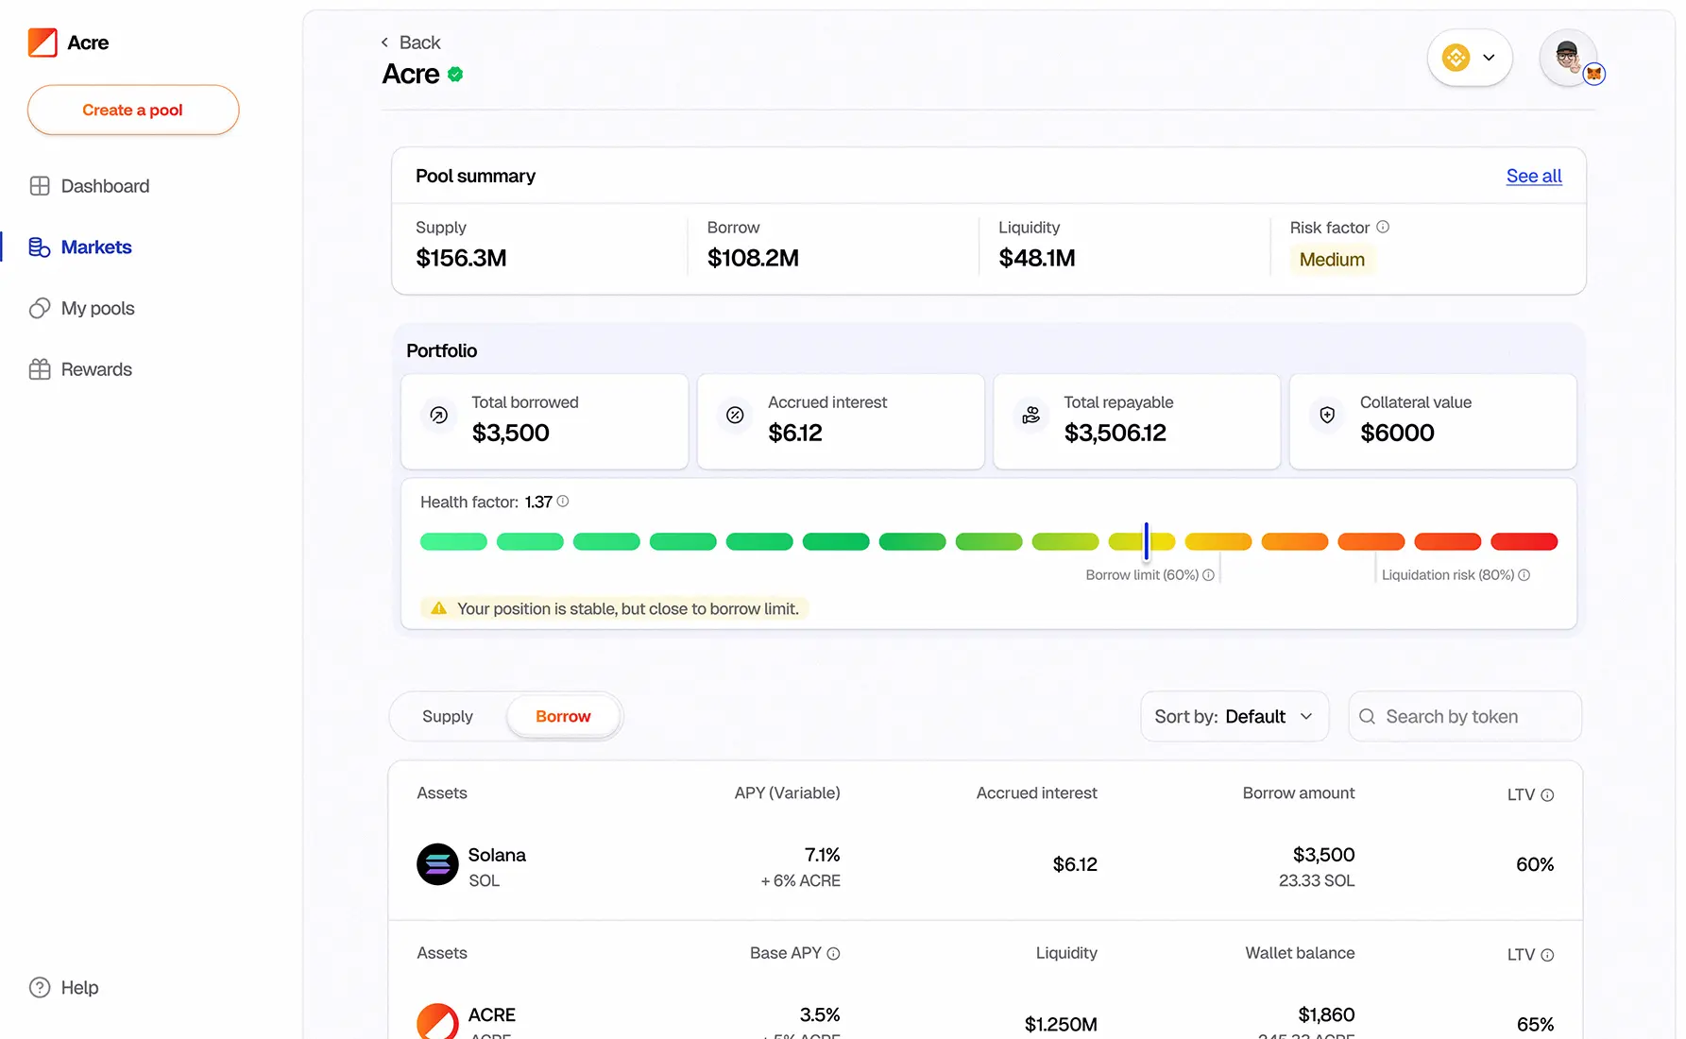
Task: Click the Create a pool button
Action: tap(133, 110)
